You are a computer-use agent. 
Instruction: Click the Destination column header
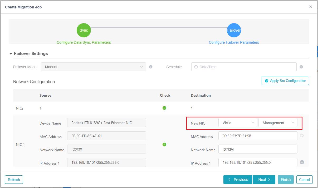[x=201, y=95]
